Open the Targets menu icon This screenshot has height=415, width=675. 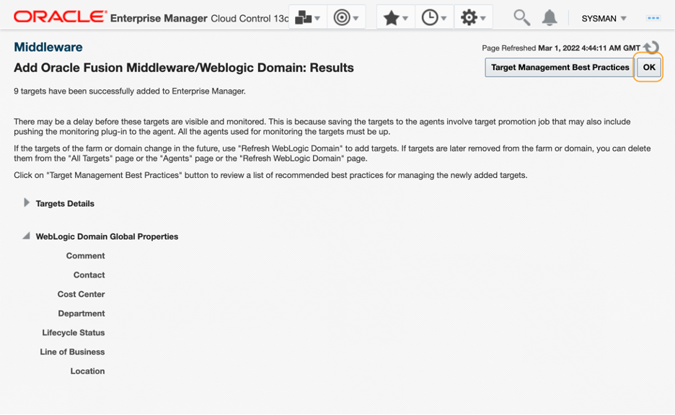[x=346, y=17]
